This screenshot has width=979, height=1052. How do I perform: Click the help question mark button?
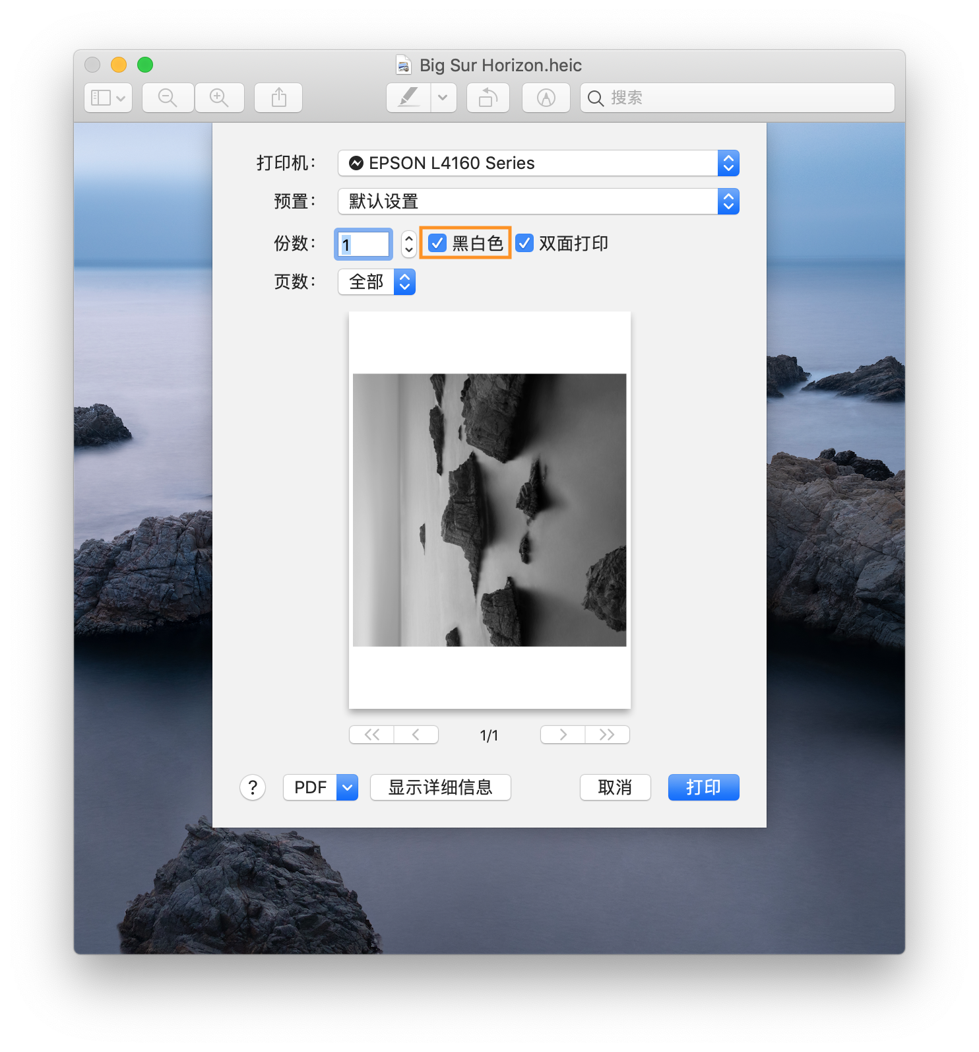[x=253, y=787]
